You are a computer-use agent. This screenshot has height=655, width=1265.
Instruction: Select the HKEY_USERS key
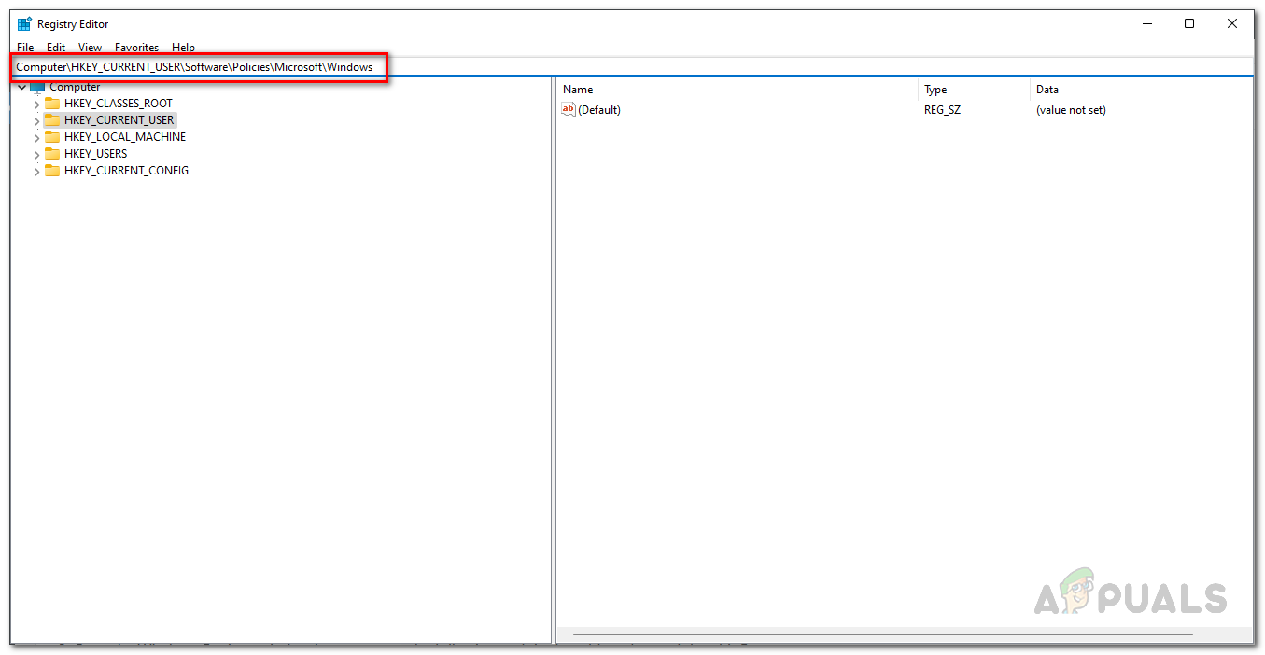(95, 154)
